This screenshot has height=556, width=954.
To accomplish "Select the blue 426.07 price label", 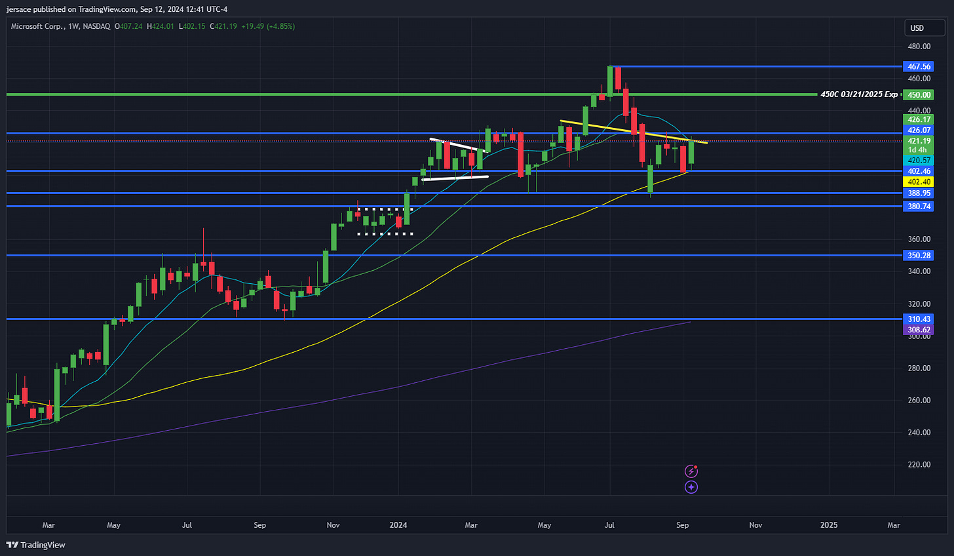I will pos(918,130).
